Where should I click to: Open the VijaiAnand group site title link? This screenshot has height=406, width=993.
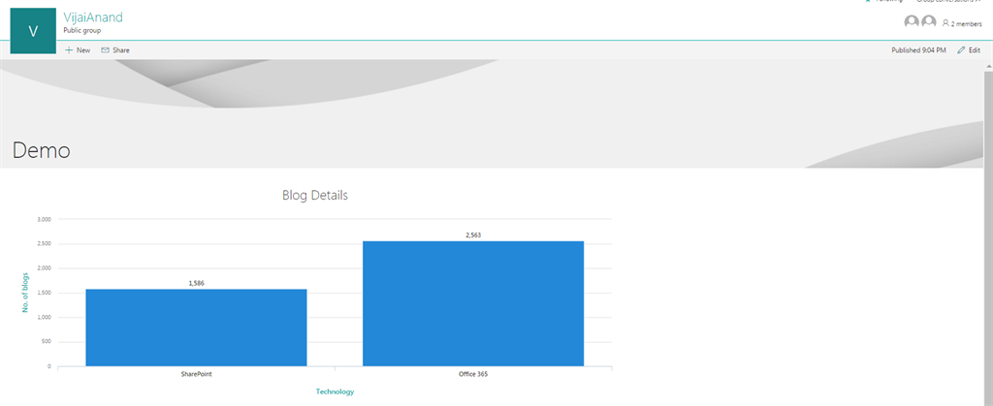pyautogui.click(x=93, y=17)
